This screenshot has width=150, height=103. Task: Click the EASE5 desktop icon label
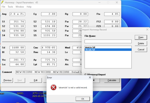click(20, 93)
